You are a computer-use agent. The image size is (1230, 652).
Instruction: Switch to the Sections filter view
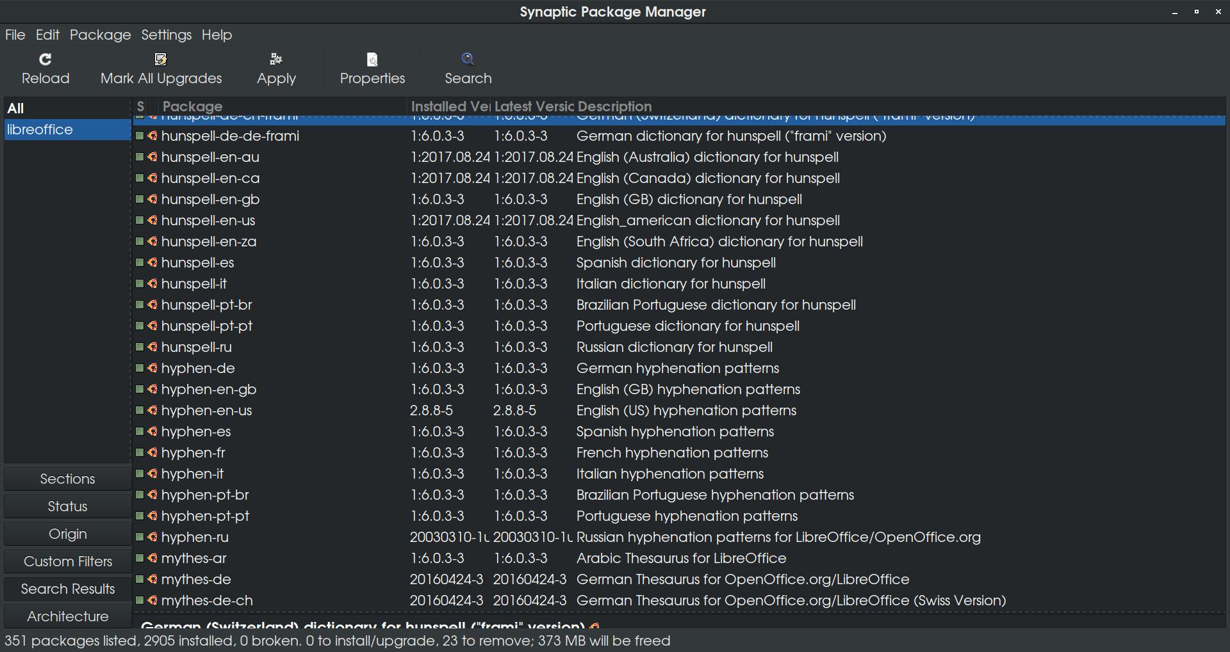(67, 479)
